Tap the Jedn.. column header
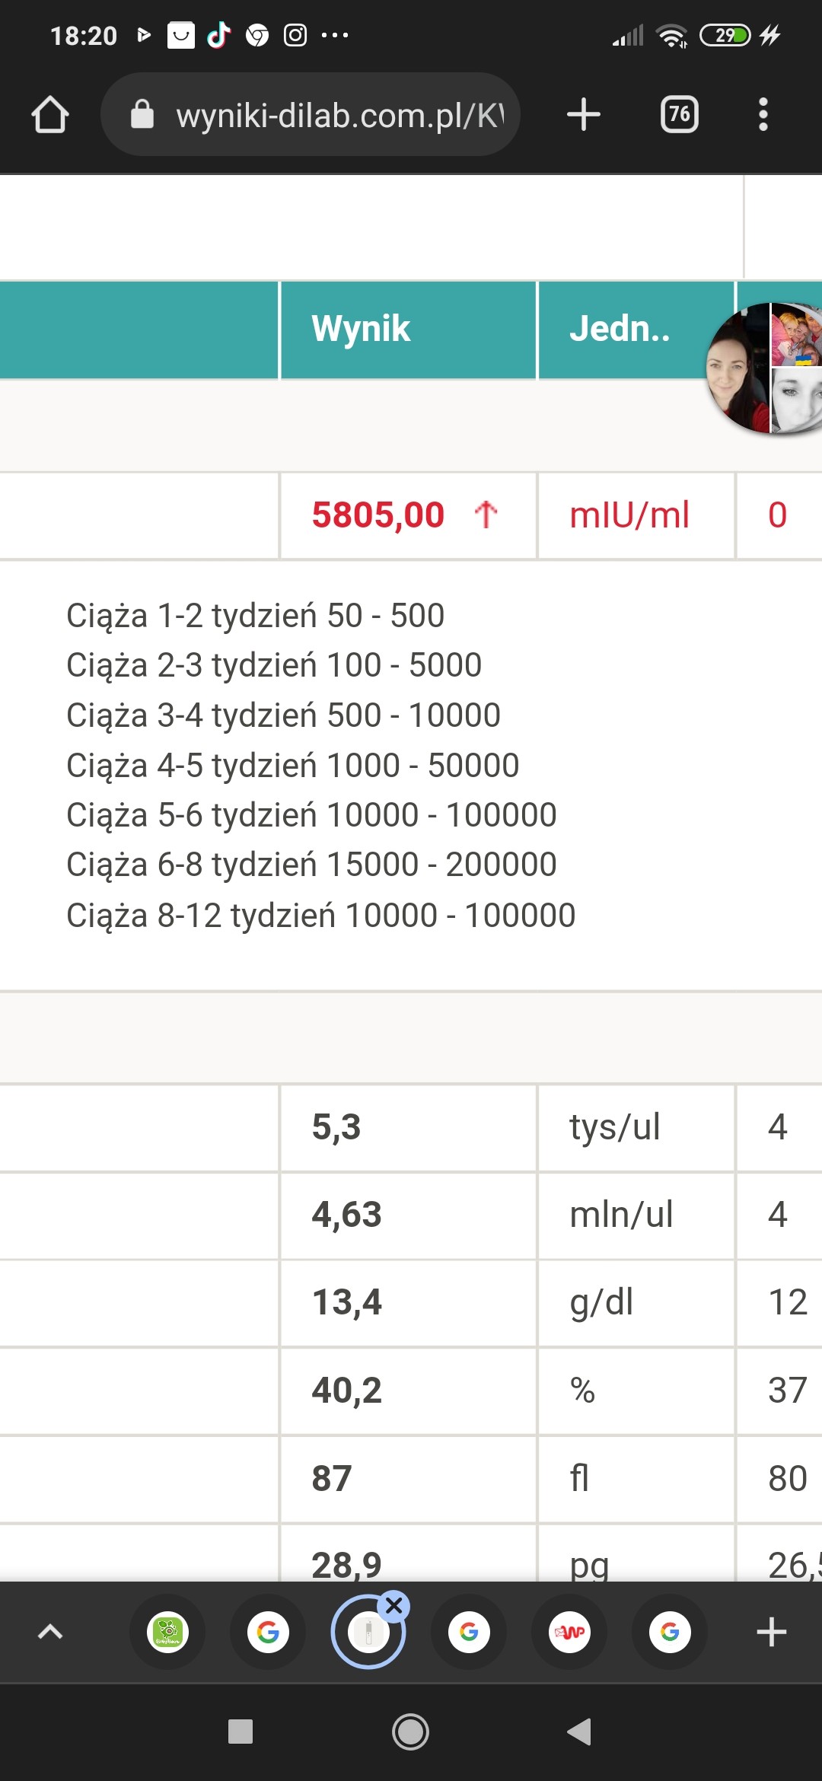 point(620,329)
